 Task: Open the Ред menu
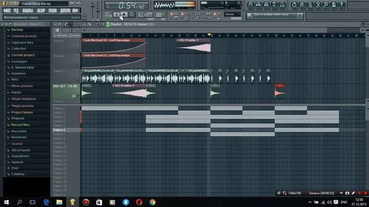pos(16,10)
